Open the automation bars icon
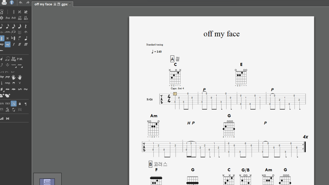The image size is (329, 185). tap(2, 119)
